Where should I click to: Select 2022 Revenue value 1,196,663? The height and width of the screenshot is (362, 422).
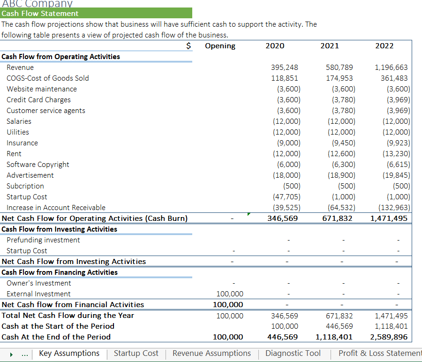point(391,67)
